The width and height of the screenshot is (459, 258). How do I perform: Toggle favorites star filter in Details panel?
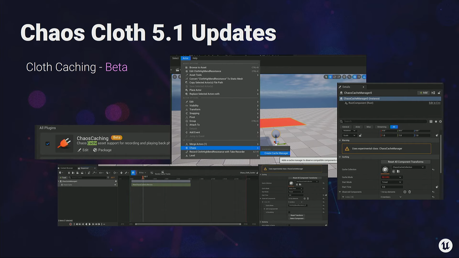(x=436, y=121)
